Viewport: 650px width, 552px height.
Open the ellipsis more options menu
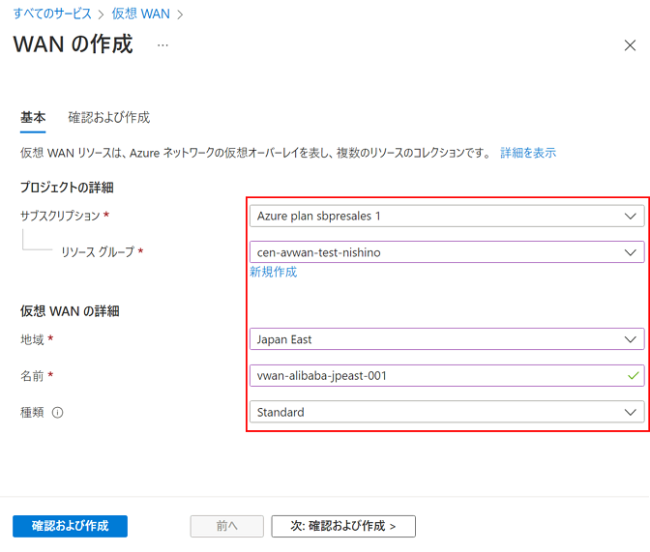(x=162, y=45)
